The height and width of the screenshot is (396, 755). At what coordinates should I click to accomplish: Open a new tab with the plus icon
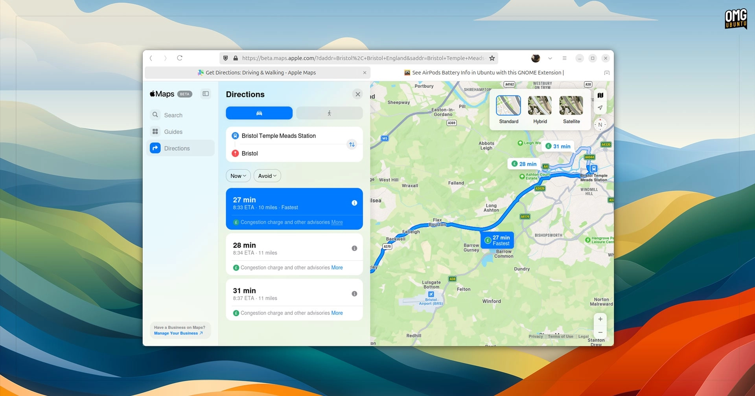point(607,73)
